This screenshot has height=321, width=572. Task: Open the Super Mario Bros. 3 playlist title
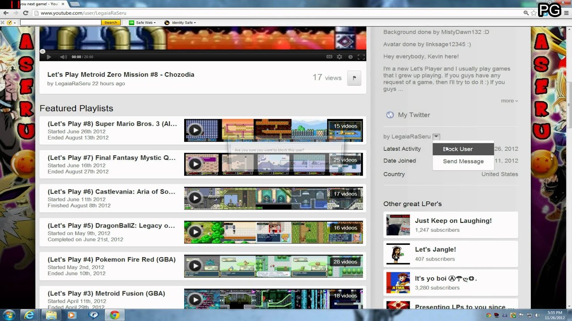[x=112, y=124]
